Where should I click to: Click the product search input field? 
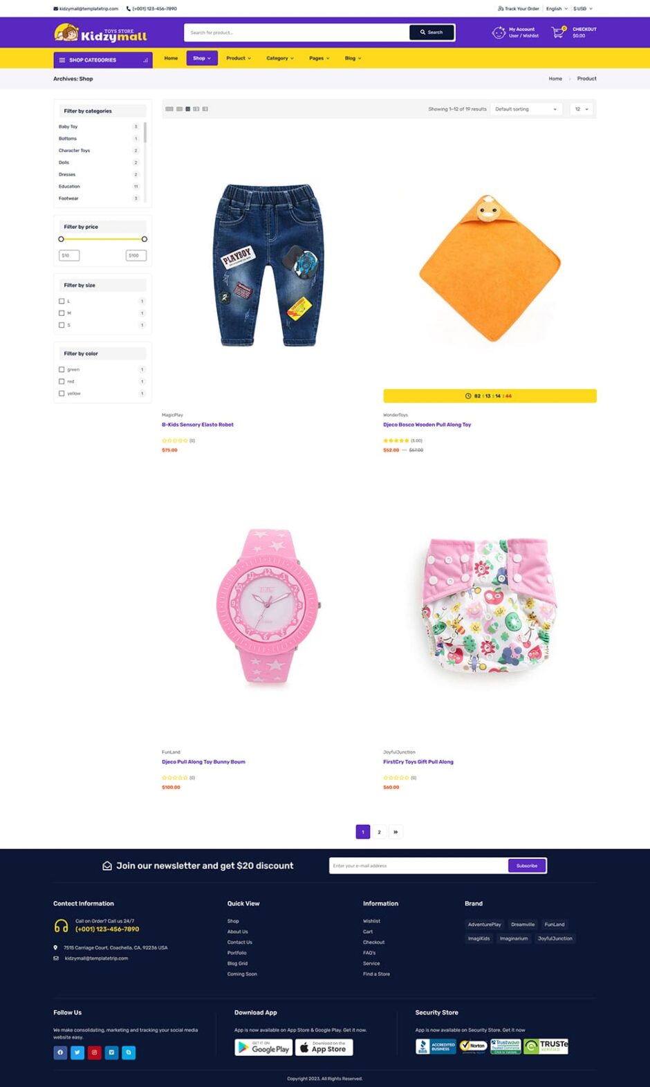tap(297, 32)
